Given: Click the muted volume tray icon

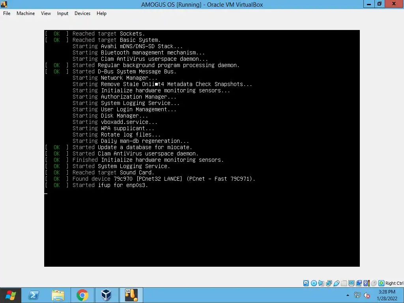Looking at the screenshot, I should [x=367, y=295].
